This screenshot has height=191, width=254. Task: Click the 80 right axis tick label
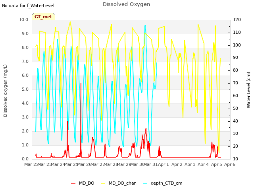(x=235, y=70)
